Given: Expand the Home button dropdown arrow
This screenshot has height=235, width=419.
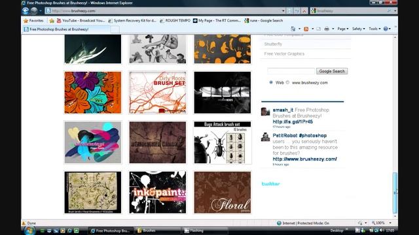Looking at the screenshot, I should 299,29.
